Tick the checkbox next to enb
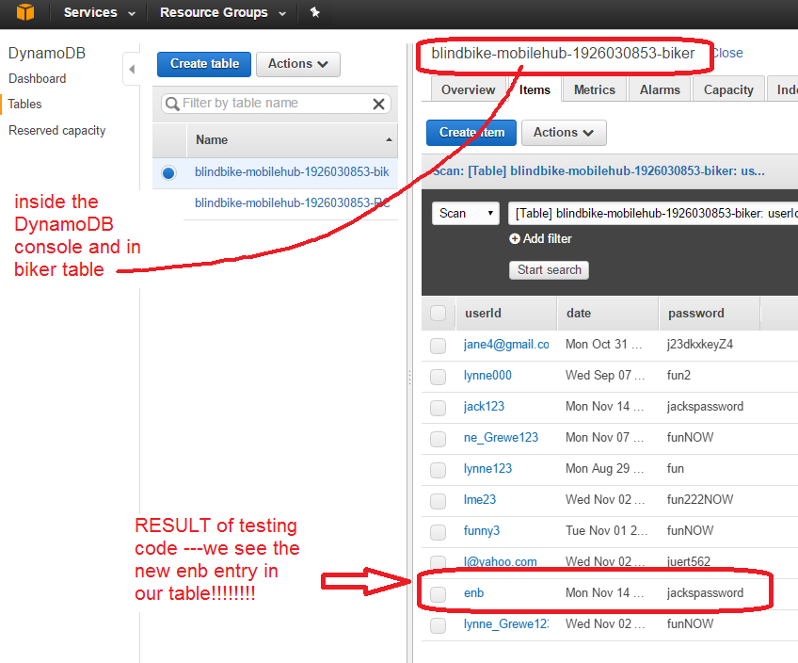The height and width of the screenshot is (663, 798). coord(438,594)
